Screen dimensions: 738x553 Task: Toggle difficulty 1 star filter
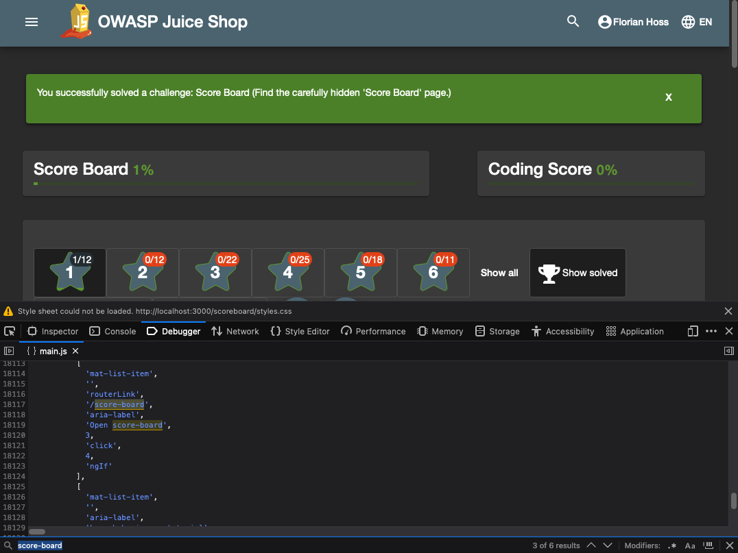click(70, 273)
